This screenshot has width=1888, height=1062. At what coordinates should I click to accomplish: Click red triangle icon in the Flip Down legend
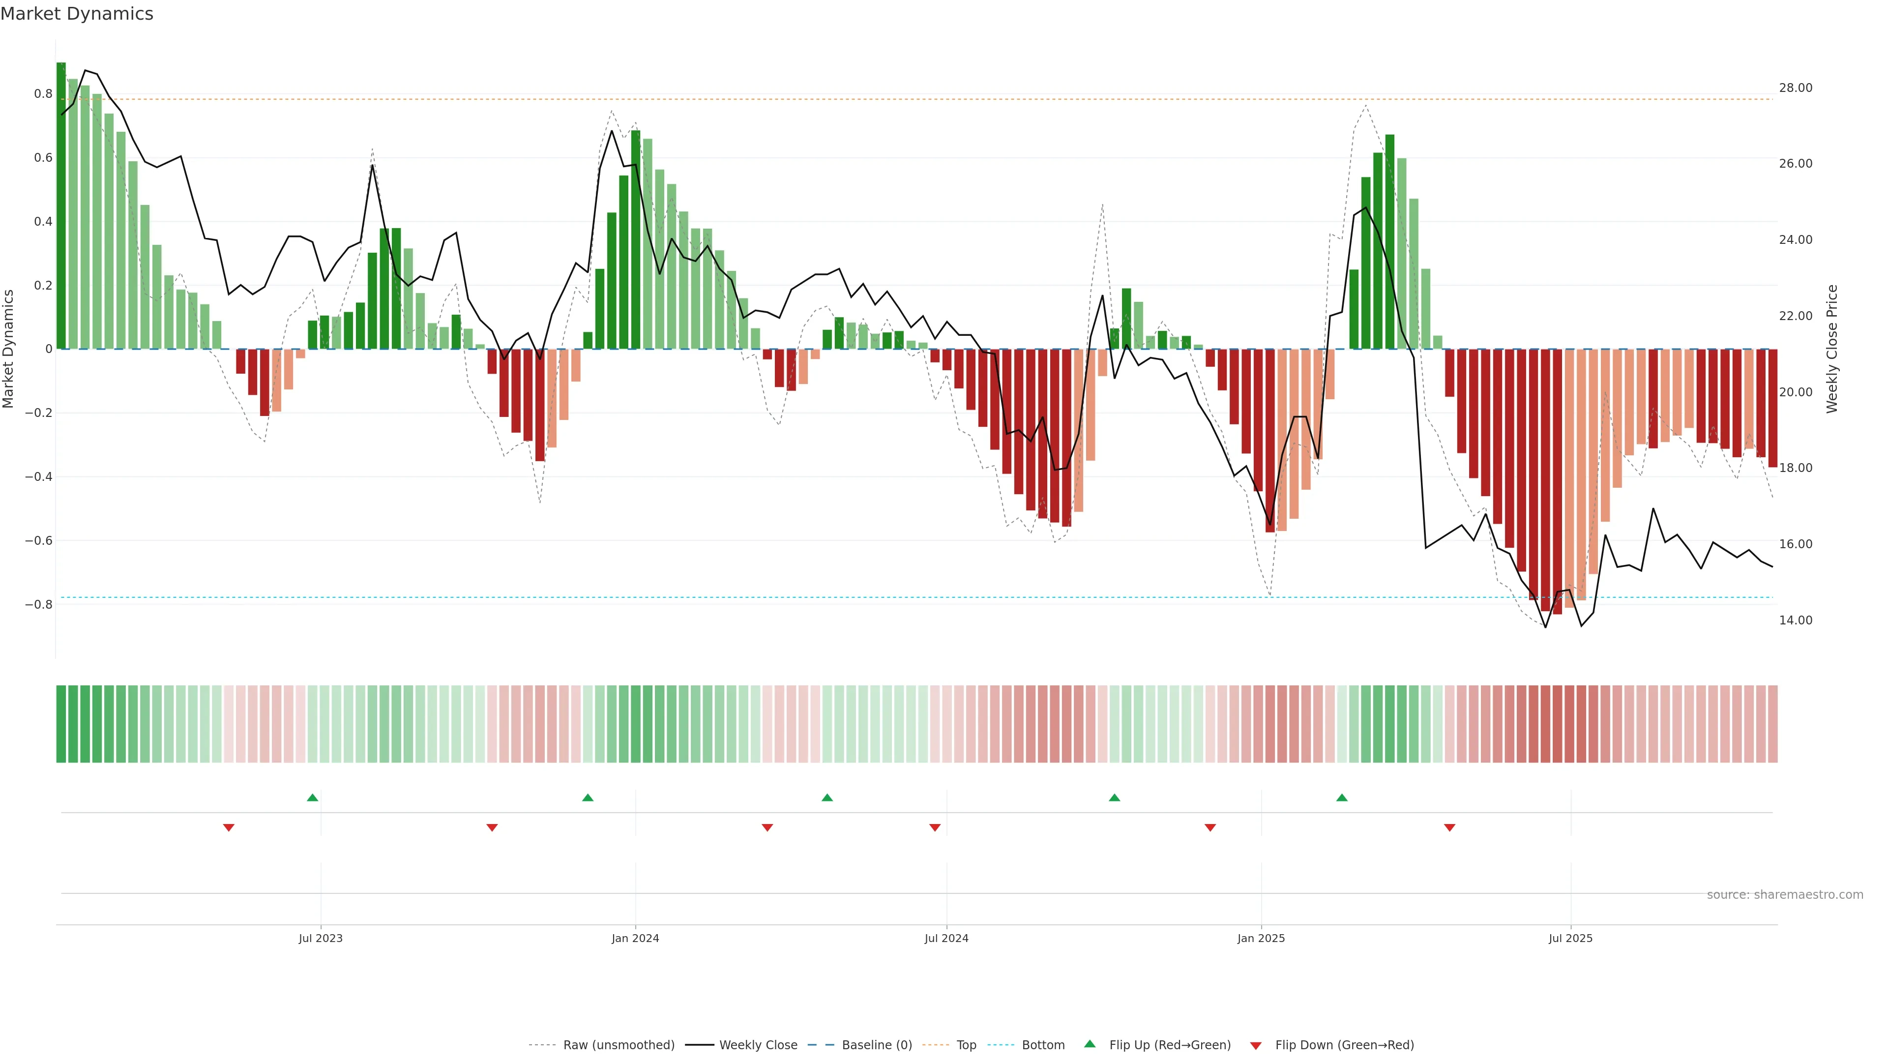1256,1045
